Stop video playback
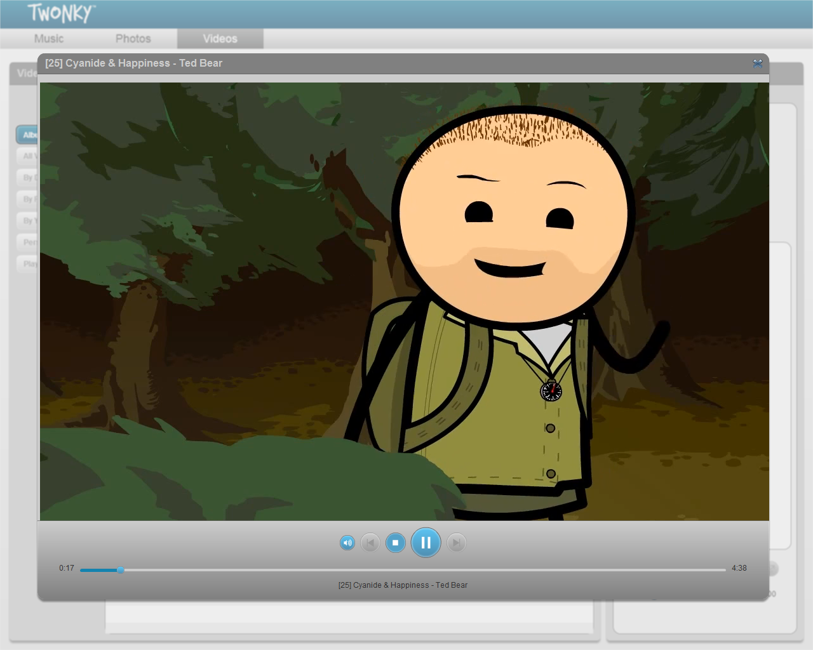 pyautogui.click(x=395, y=543)
